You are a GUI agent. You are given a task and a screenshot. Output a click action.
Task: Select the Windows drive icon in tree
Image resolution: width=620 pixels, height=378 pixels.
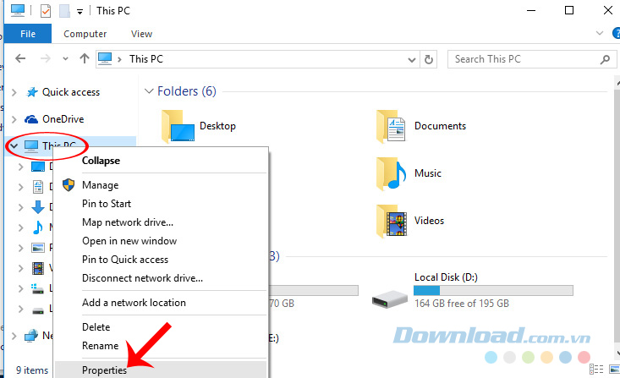(x=37, y=288)
